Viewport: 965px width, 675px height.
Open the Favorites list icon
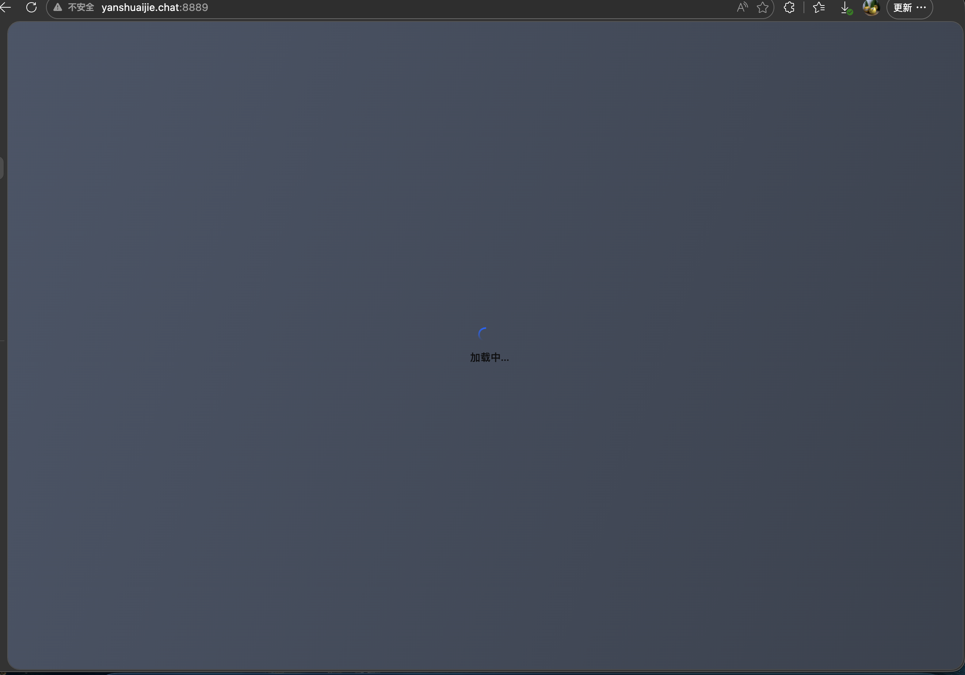(x=819, y=8)
